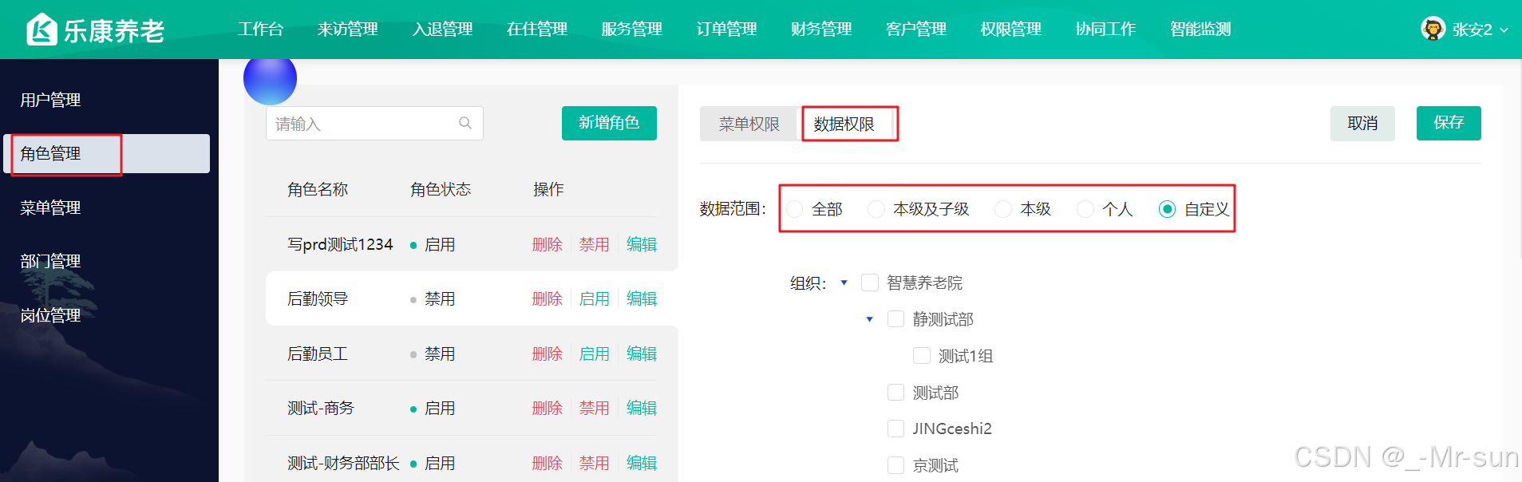Viewport: 1522px width, 482px height.
Task: Open the 财务管理 top menu
Action: [821, 30]
